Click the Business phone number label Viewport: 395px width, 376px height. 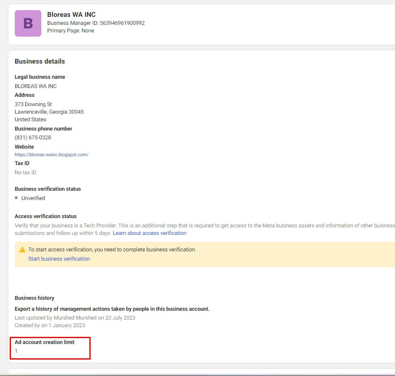[43, 128]
